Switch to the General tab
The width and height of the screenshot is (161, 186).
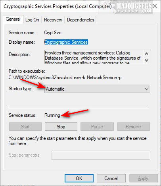[x=13, y=19]
